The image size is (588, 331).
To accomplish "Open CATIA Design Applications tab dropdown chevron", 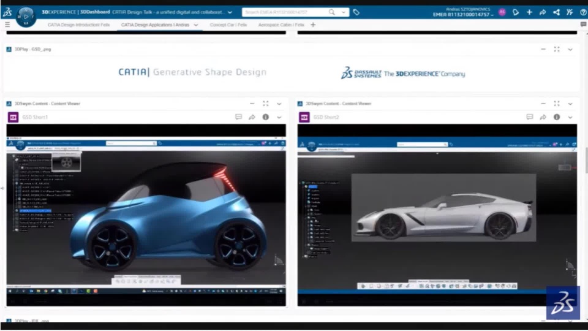I will pyautogui.click(x=196, y=25).
